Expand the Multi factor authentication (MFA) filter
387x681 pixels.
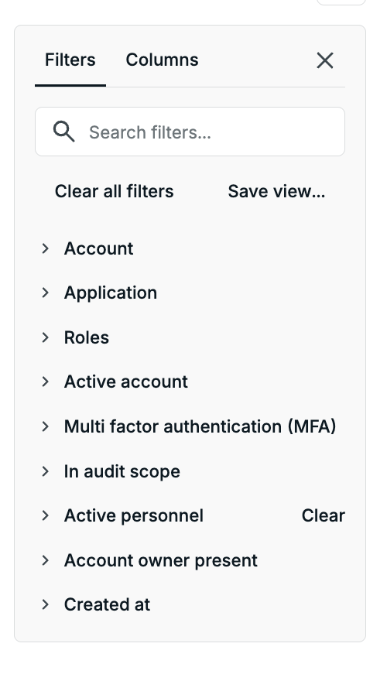(190, 426)
